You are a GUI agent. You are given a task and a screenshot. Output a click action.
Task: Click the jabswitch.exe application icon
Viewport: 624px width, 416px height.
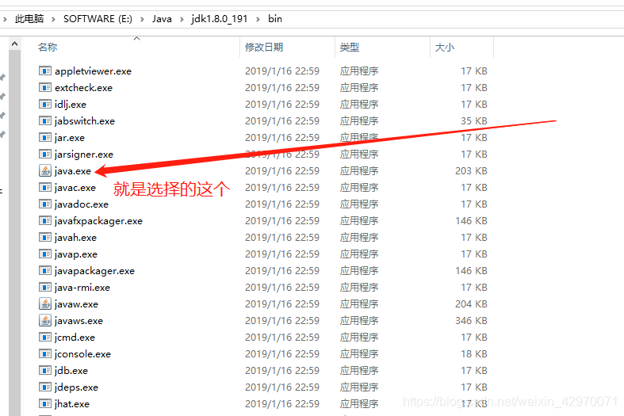coord(45,121)
